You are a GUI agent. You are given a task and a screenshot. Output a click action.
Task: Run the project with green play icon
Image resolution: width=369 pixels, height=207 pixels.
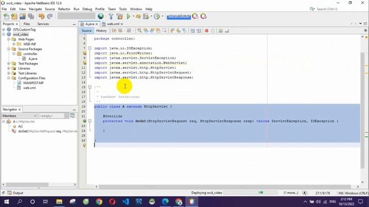(129, 17)
